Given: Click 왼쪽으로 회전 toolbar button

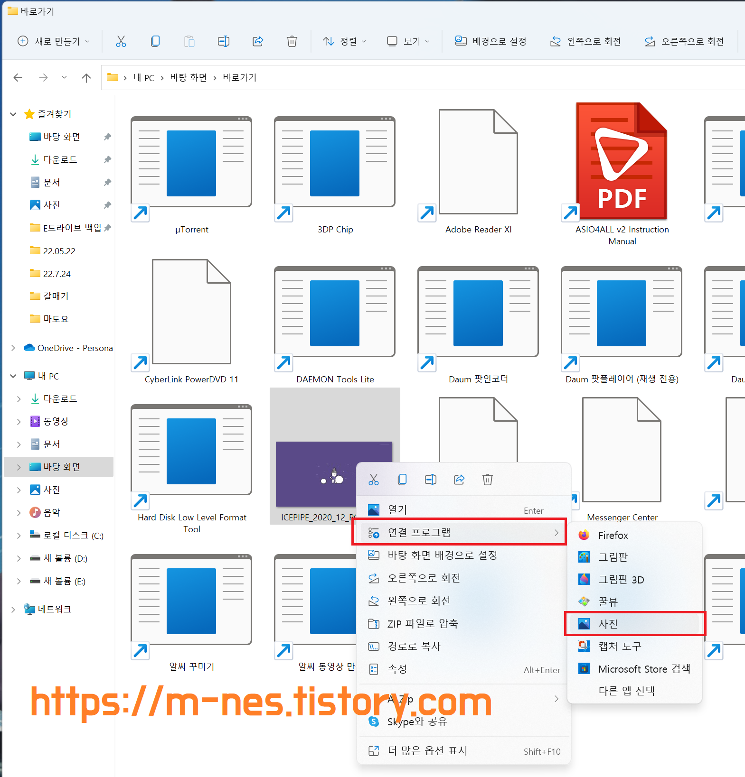Looking at the screenshot, I should click(585, 41).
